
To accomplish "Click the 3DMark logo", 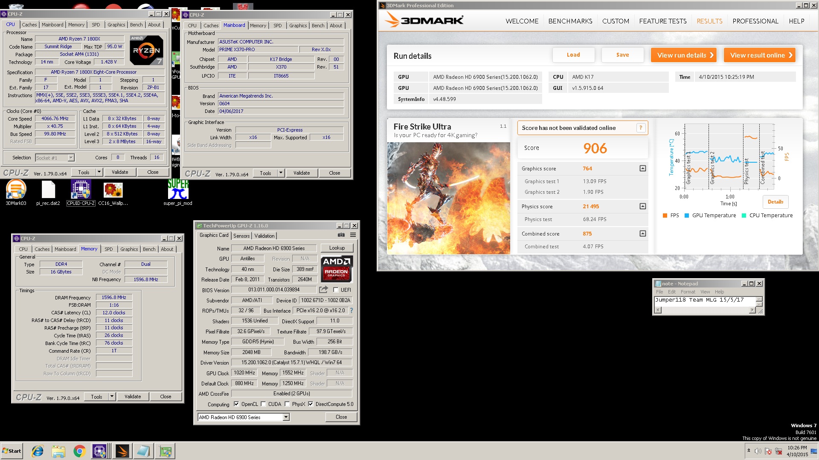I will pos(424,20).
